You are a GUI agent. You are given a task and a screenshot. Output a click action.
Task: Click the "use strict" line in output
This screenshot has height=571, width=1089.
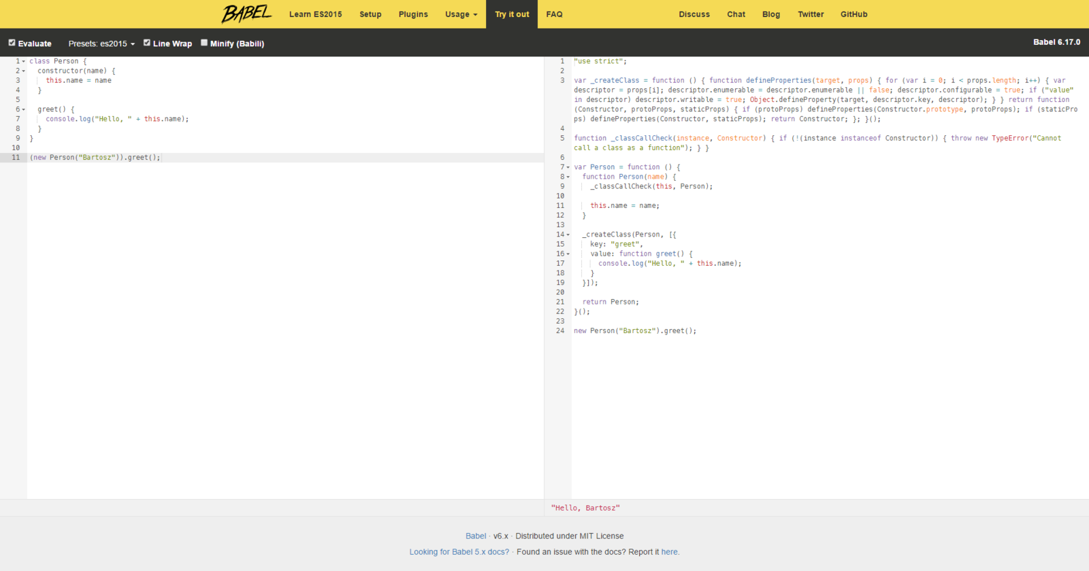coord(600,61)
